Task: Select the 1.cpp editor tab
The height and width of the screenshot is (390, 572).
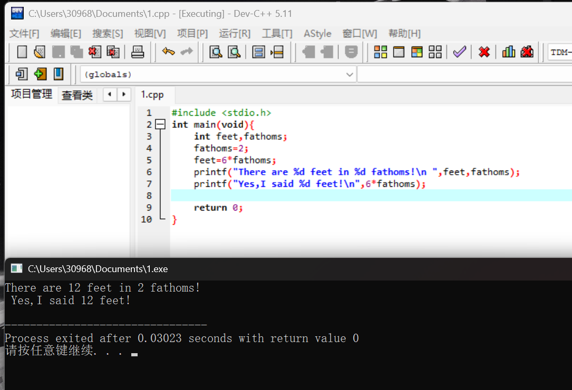Action: [x=152, y=95]
